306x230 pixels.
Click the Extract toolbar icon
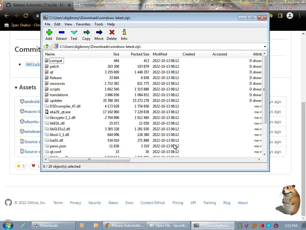(x=62, y=32)
